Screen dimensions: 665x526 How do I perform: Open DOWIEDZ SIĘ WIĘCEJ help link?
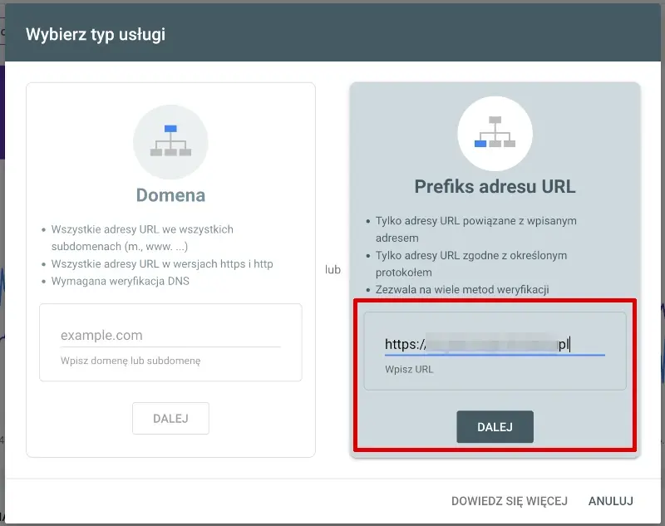509,500
